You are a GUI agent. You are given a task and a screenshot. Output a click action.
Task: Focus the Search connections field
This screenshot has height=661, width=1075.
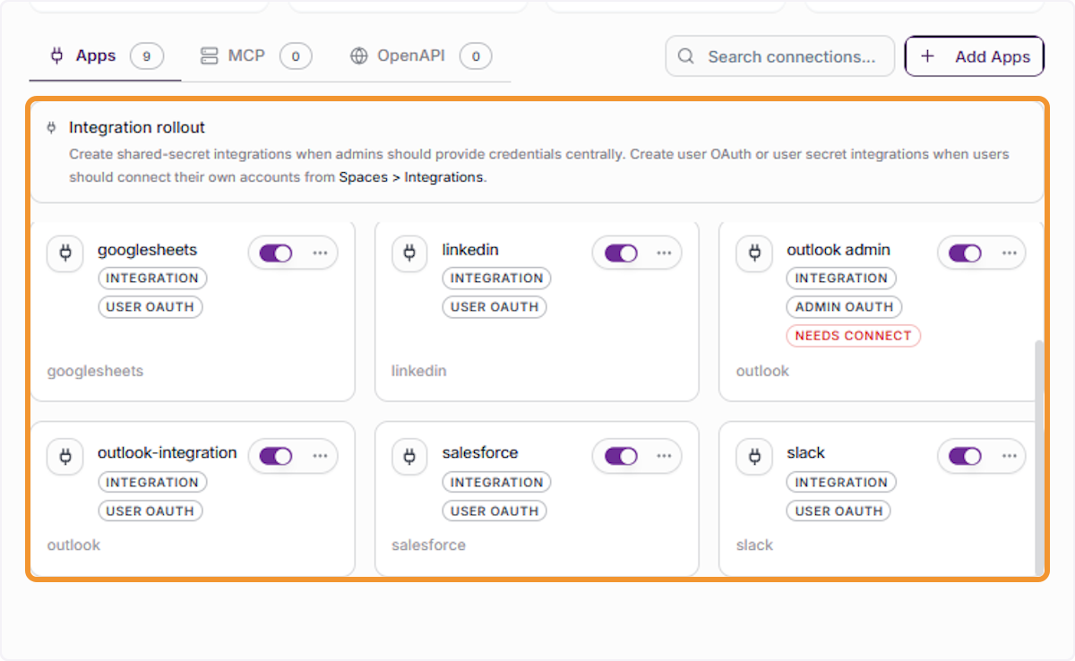[x=780, y=56]
